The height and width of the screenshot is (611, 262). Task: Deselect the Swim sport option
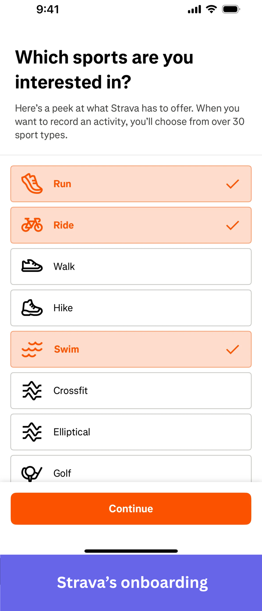tap(131, 349)
